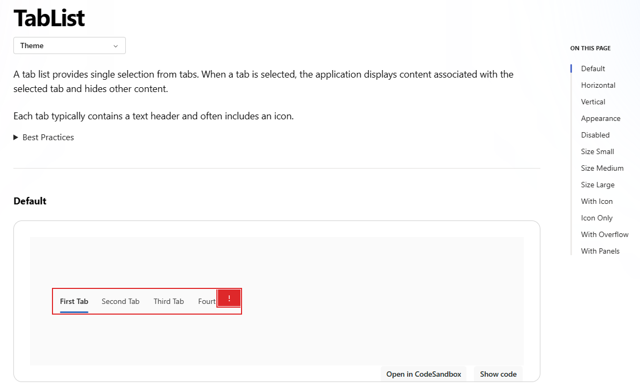
Task: Select the First Tab in the demo
Action: [x=73, y=301]
